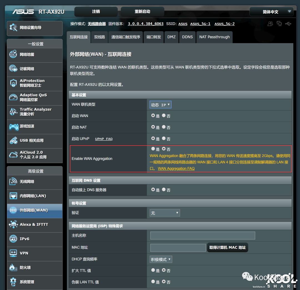Screen dimensions: 300x290
Task: Click the Wireless network icon
Action: coord(13,181)
